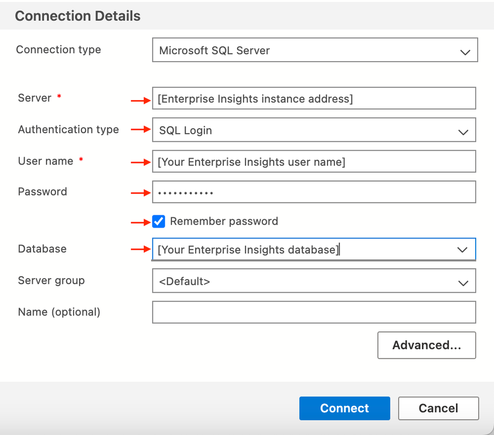The height and width of the screenshot is (435, 494).
Task: Open the Advanced connection settings
Action: 426,345
